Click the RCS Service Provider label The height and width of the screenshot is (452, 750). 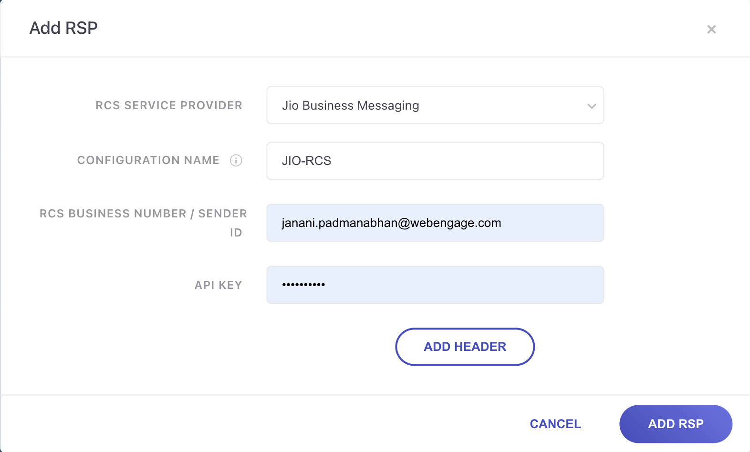coord(169,105)
